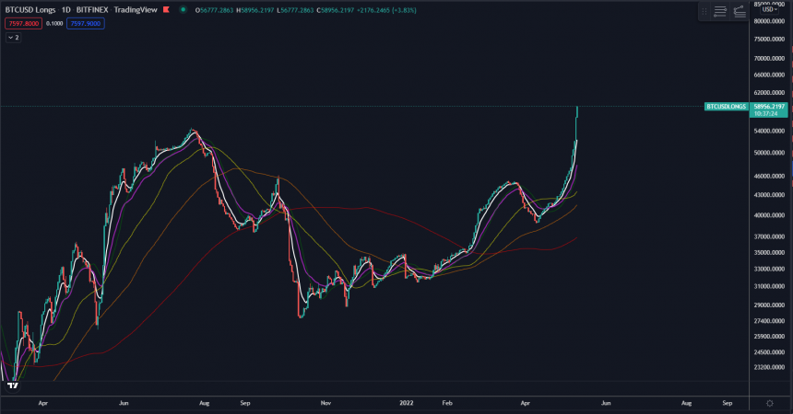The height and width of the screenshot is (414, 793).
Task: Click the red sell price 7597.8000 button
Action: [x=23, y=23]
